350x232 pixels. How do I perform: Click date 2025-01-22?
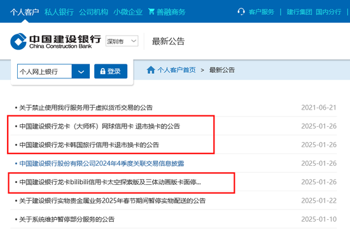click(x=319, y=201)
